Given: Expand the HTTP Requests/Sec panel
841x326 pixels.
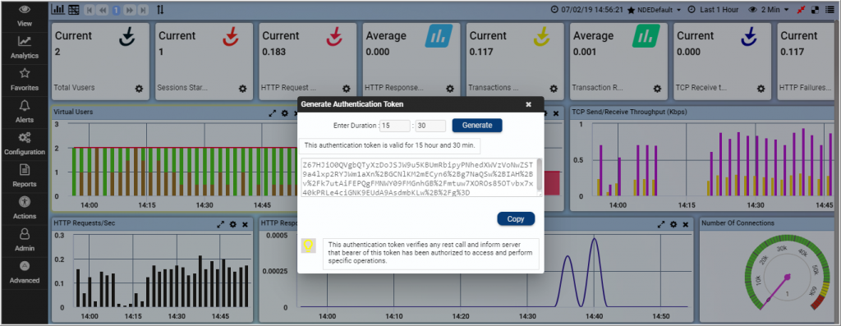Looking at the screenshot, I should [x=220, y=224].
